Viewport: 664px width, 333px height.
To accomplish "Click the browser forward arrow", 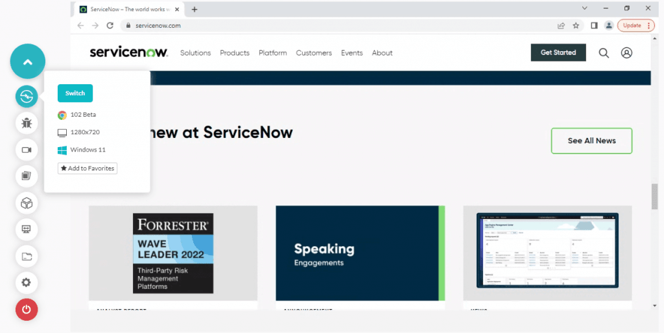I will (95, 25).
